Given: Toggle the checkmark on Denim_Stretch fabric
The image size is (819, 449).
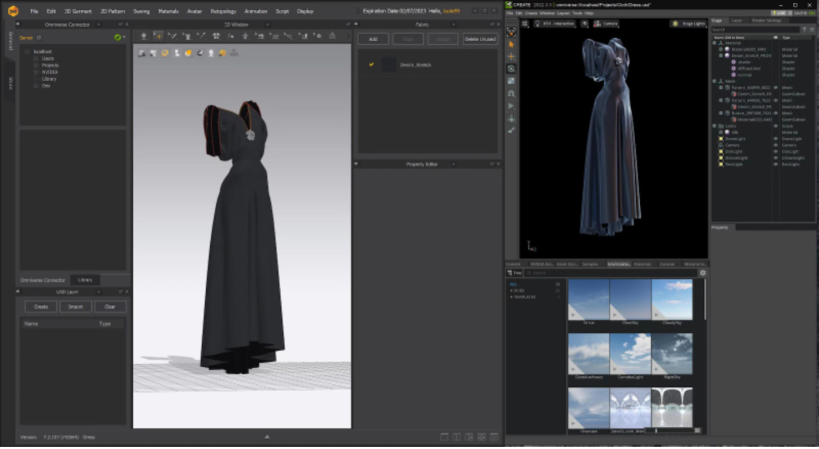Looking at the screenshot, I should [371, 65].
